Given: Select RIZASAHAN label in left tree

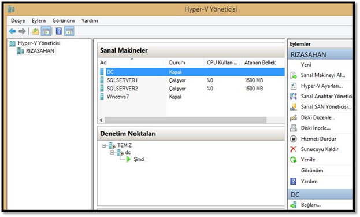Looking at the screenshot, I should (x=40, y=51).
